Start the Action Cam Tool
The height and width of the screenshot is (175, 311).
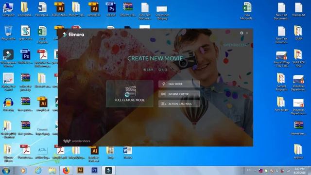pos(179,104)
